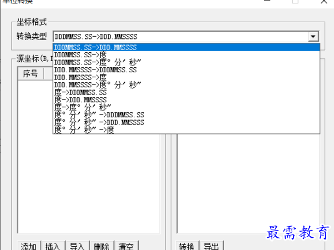Choose 度°分′秒″->DDDMMSS.SS option
The width and height of the screenshot is (334, 250).
[x=186, y=115]
